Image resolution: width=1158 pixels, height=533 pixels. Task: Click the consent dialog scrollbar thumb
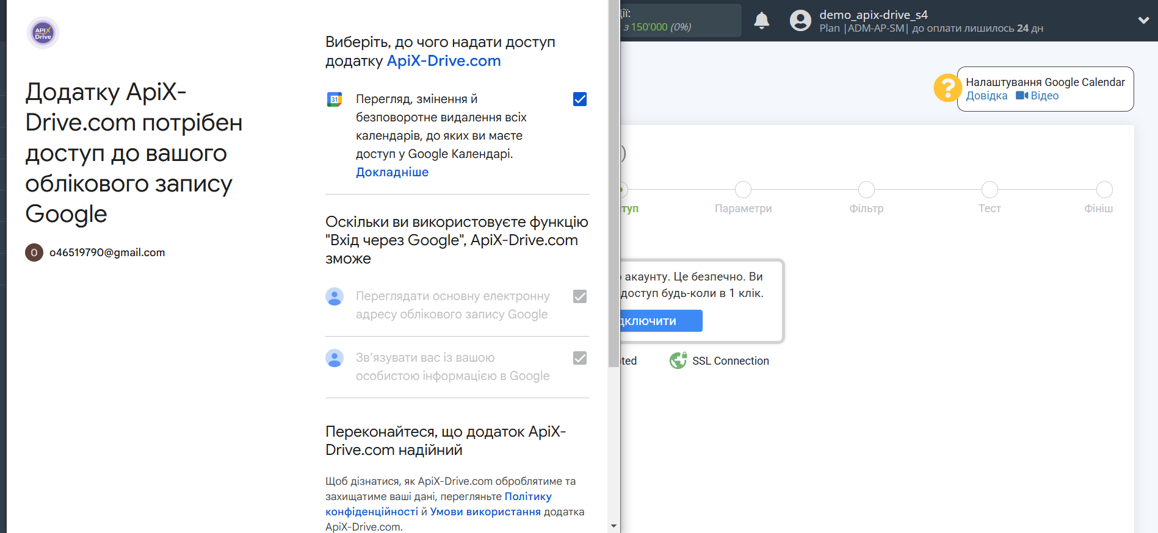pyautogui.click(x=613, y=183)
